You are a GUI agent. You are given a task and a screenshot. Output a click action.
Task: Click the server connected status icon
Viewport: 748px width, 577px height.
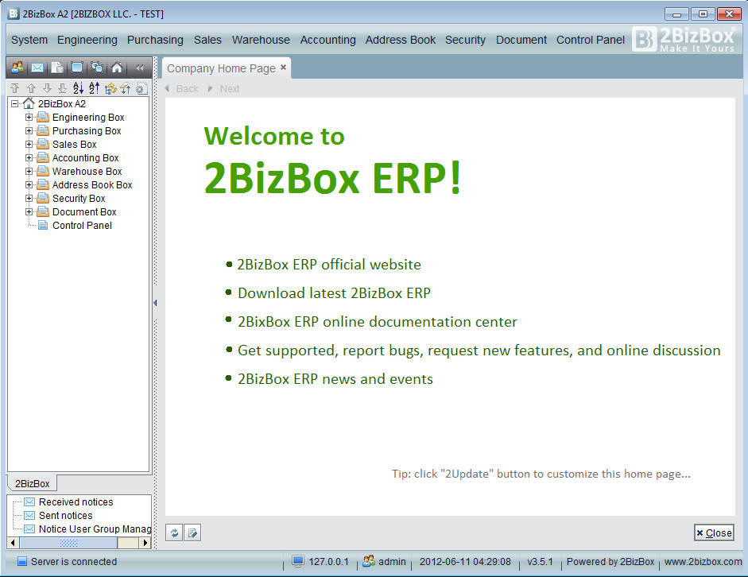click(22, 561)
